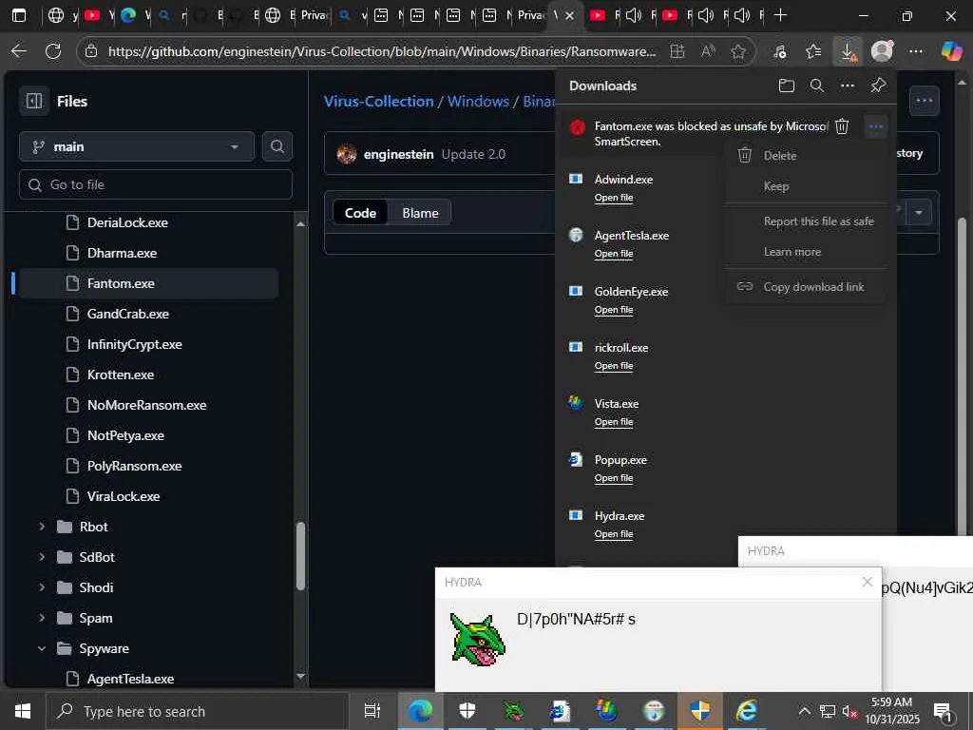Open file link under Adwind.exe
Image resolution: width=973 pixels, height=730 pixels.
[613, 198]
